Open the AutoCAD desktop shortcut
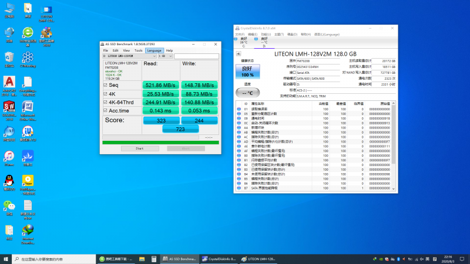 [x=9, y=86]
